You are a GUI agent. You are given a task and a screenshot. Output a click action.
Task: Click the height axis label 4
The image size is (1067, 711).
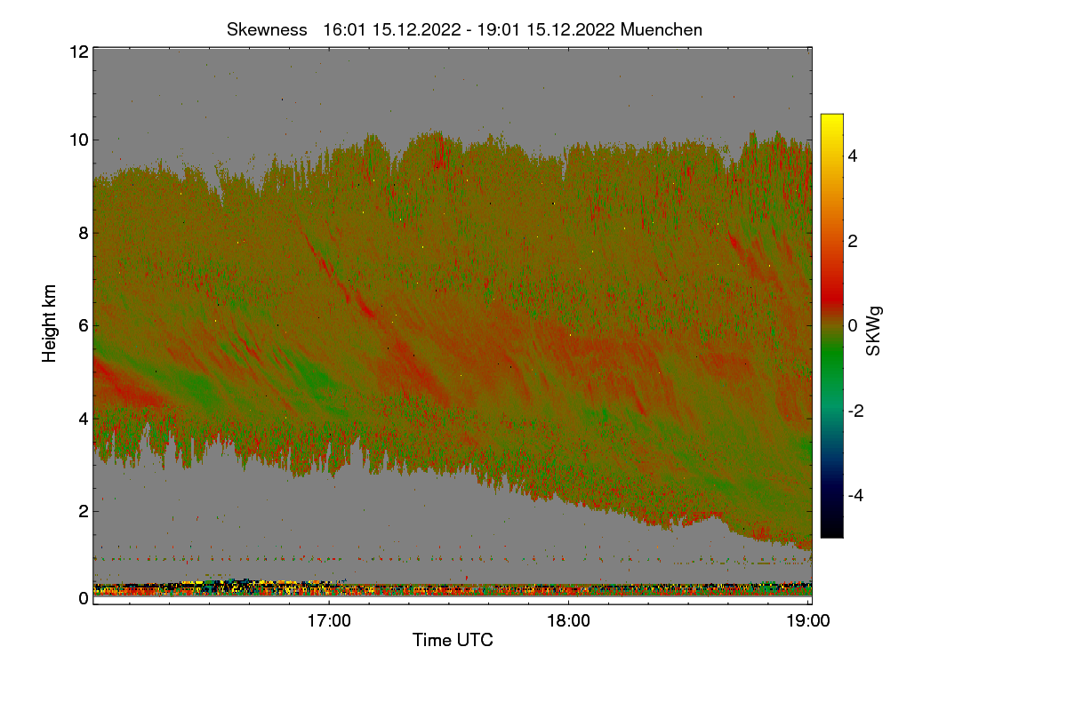[x=84, y=418]
